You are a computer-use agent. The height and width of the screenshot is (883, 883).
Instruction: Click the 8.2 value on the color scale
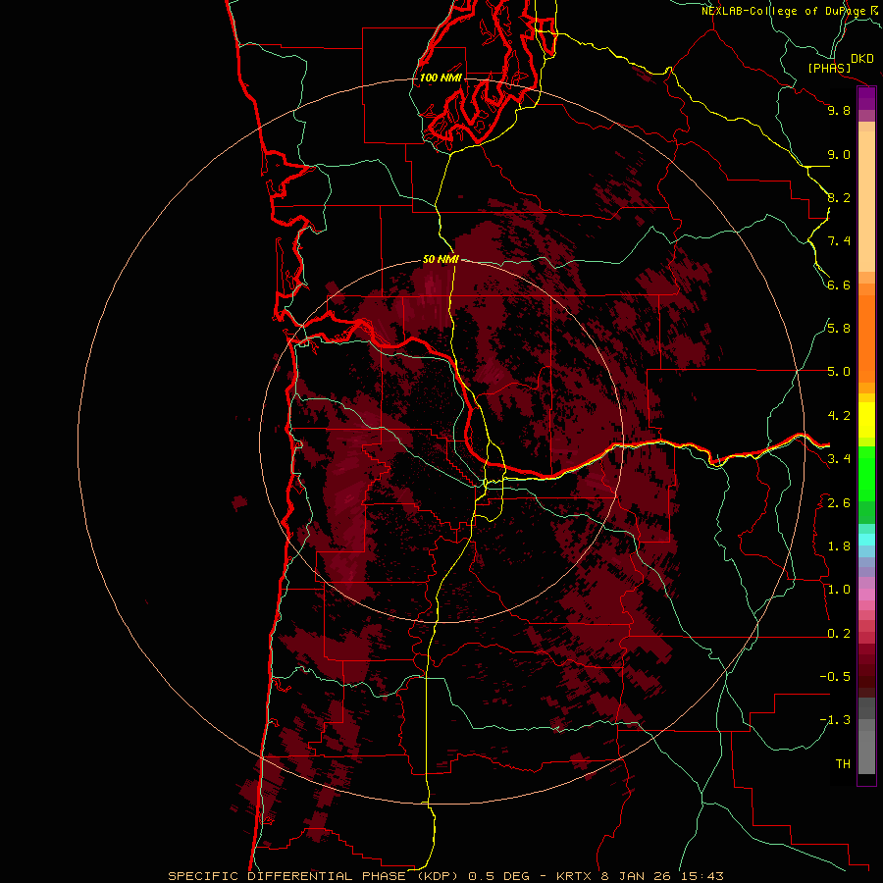tap(839, 197)
